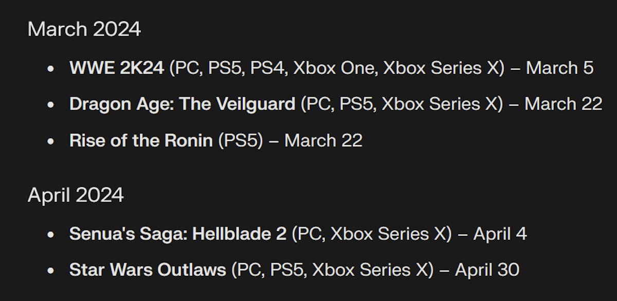Click Dragon Age platforms text in parentheses
This screenshot has width=617, height=301.
401,104
